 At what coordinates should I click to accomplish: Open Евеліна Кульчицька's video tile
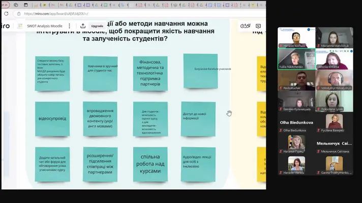point(296,101)
